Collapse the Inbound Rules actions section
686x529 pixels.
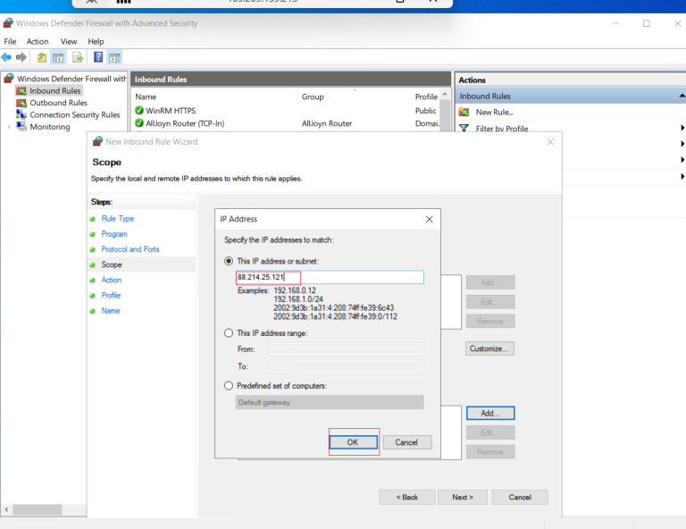coord(681,96)
